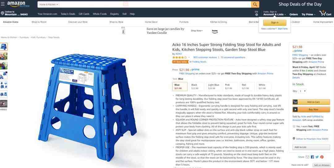Click the yellow Sign in button
The image size is (334, 168).
[275, 23]
